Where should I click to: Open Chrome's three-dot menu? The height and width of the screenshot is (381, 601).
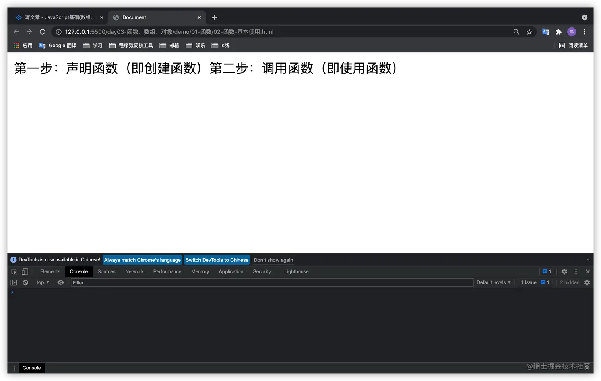584,32
